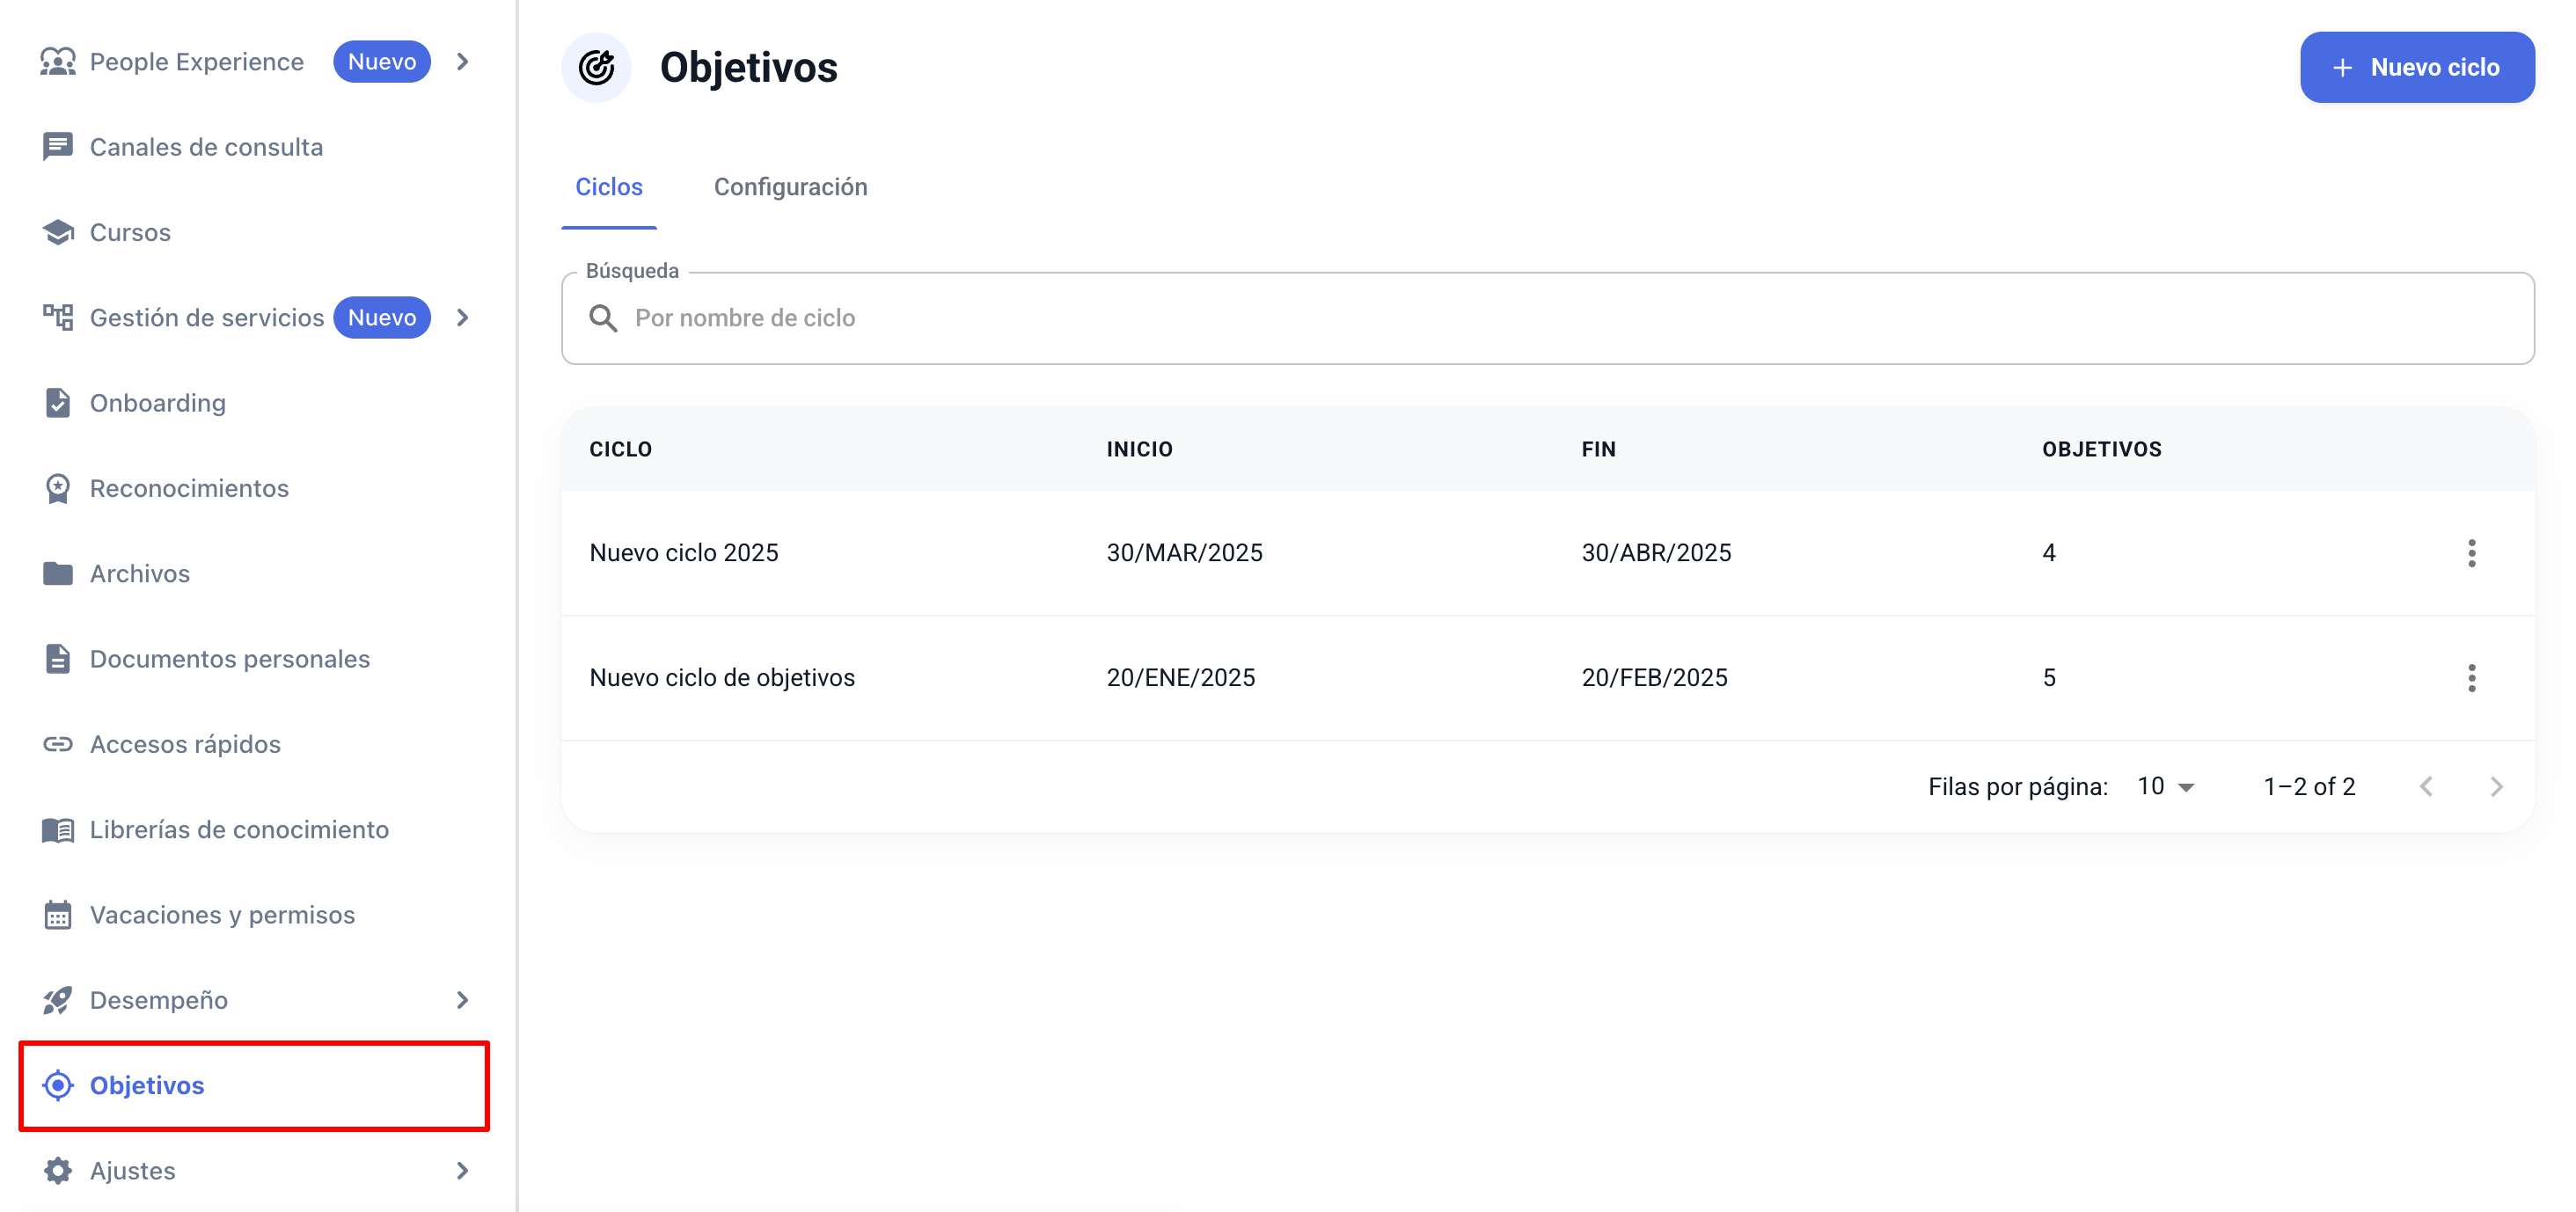Screen dimensions: 2576x1212
Task: Switch to the Ciclos tab
Action: [x=609, y=187]
